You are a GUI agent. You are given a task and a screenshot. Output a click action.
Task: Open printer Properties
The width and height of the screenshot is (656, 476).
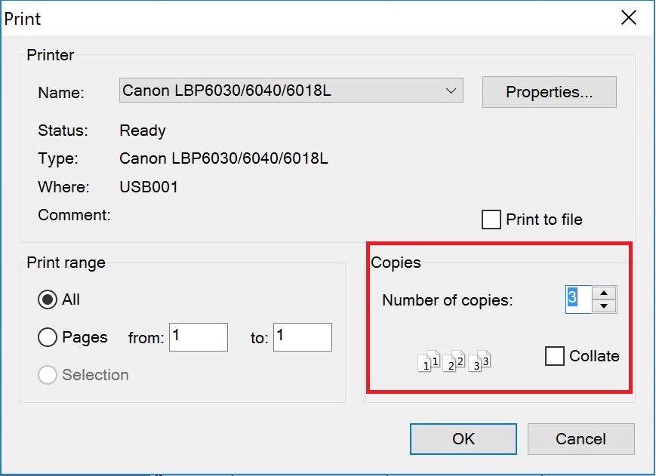coord(549,92)
